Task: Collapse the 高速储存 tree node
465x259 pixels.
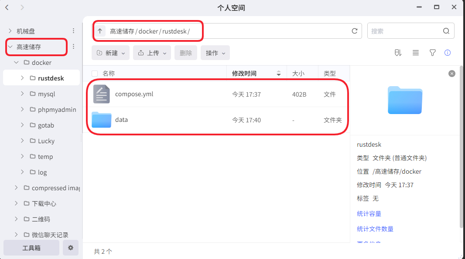Action: tap(10, 47)
